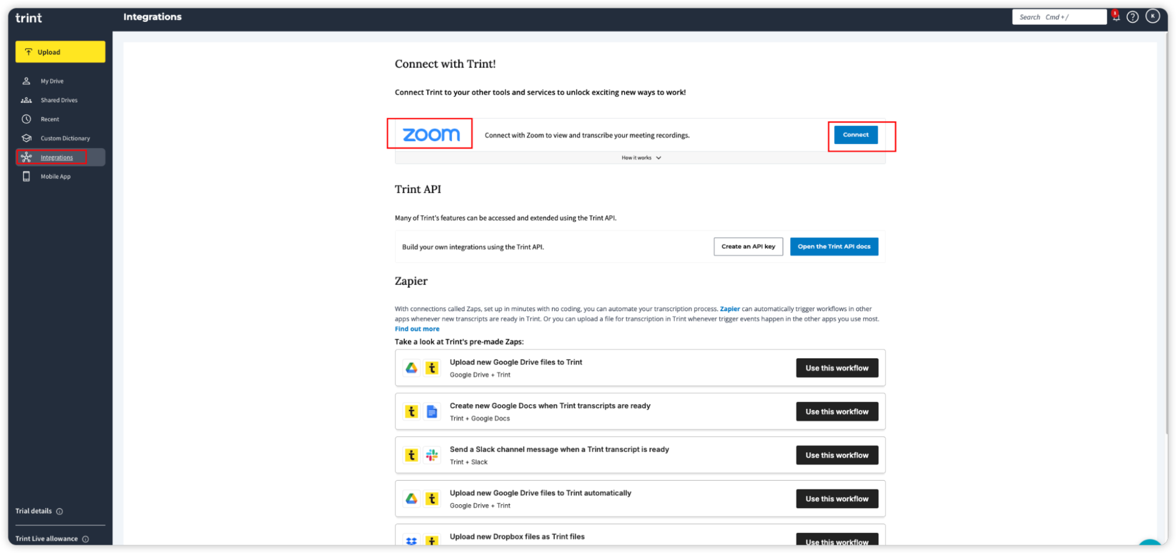Open Mobile App in sidebar
This screenshot has height=553, width=1176.
pyautogui.click(x=55, y=176)
